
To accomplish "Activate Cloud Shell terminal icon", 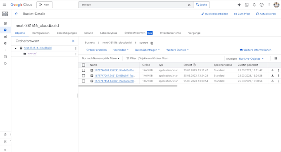I will click(x=247, y=5).
